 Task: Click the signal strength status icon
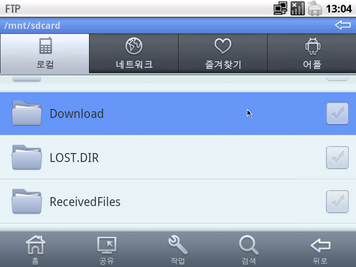click(x=297, y=8)
